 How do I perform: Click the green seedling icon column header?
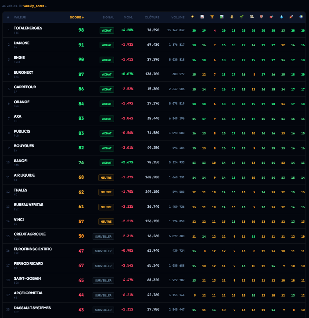242,17
